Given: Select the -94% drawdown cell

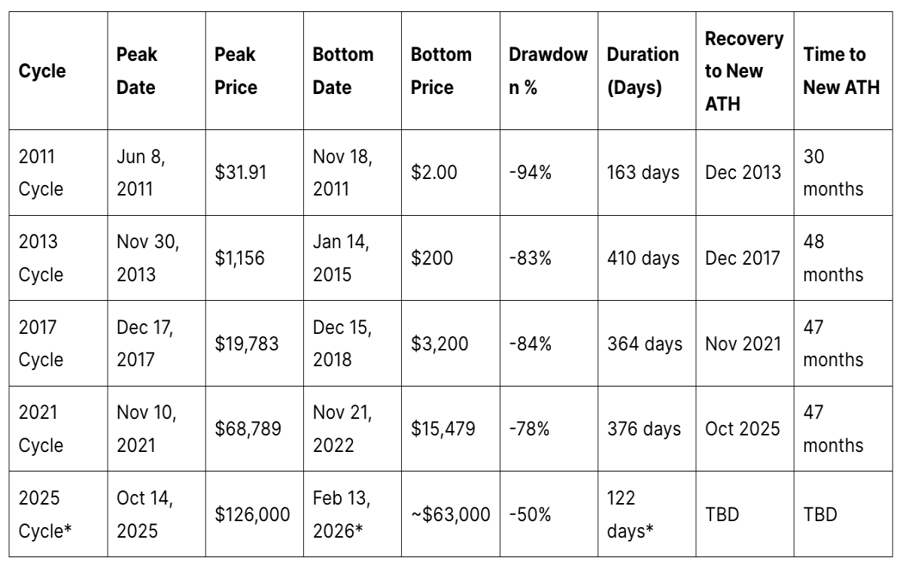Looking at the screenshot, I should 531,172.
